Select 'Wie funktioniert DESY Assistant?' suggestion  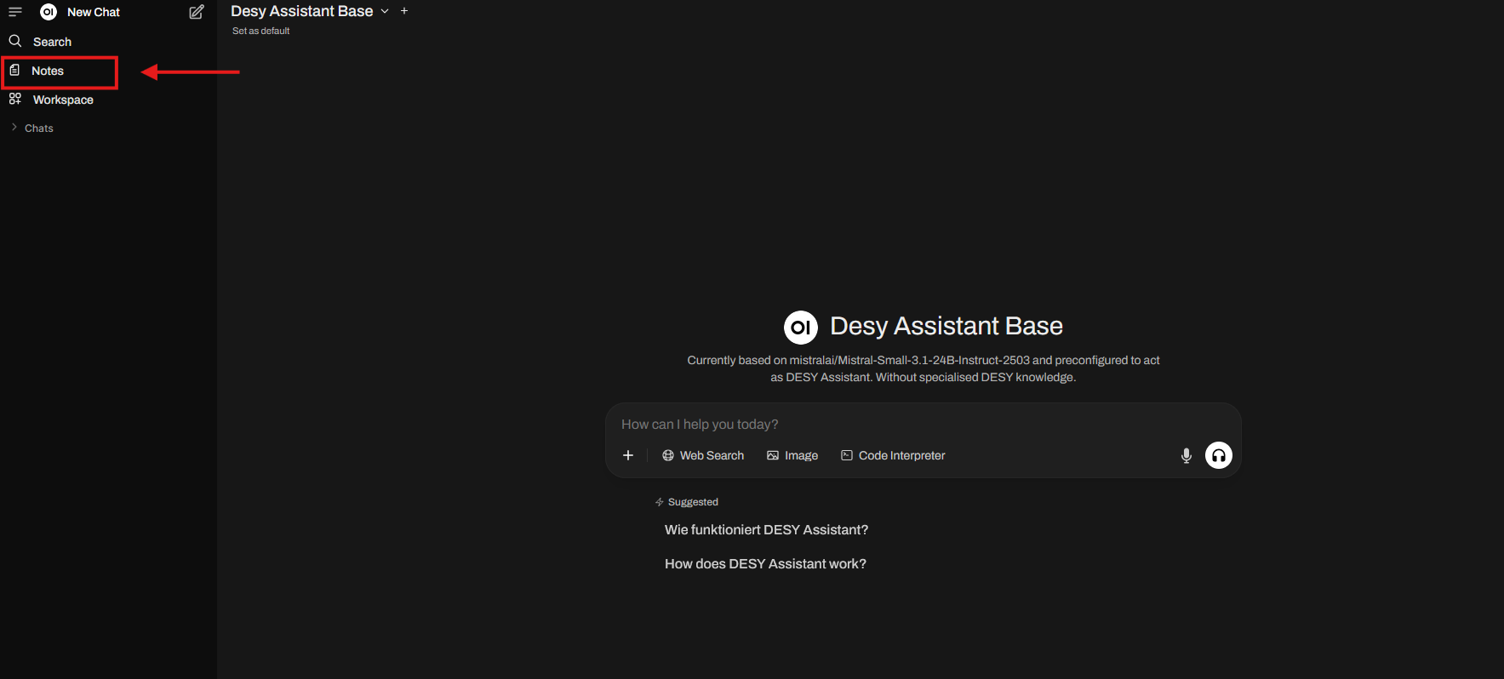[x=766, y=529]
